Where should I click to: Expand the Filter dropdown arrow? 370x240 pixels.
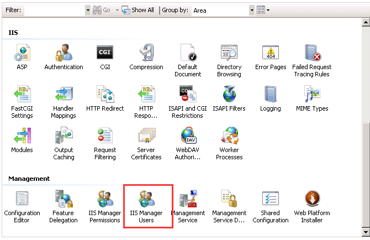point(88,10)
